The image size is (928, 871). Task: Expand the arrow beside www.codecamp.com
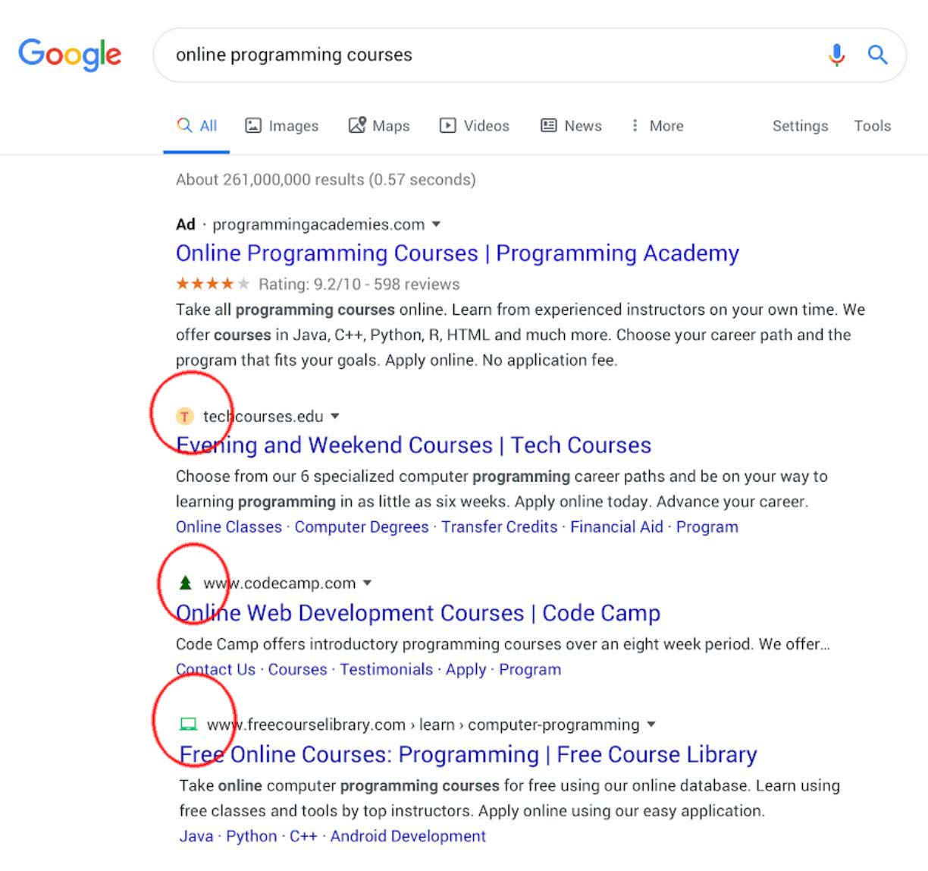click(368, 583)
